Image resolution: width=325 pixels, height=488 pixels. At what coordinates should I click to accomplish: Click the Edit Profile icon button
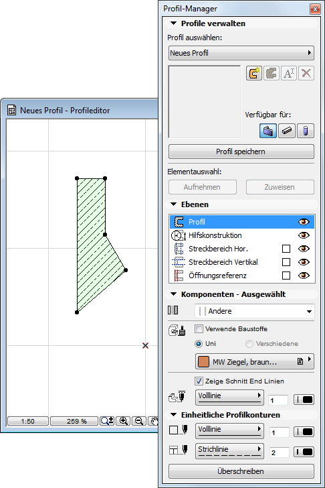272,74
